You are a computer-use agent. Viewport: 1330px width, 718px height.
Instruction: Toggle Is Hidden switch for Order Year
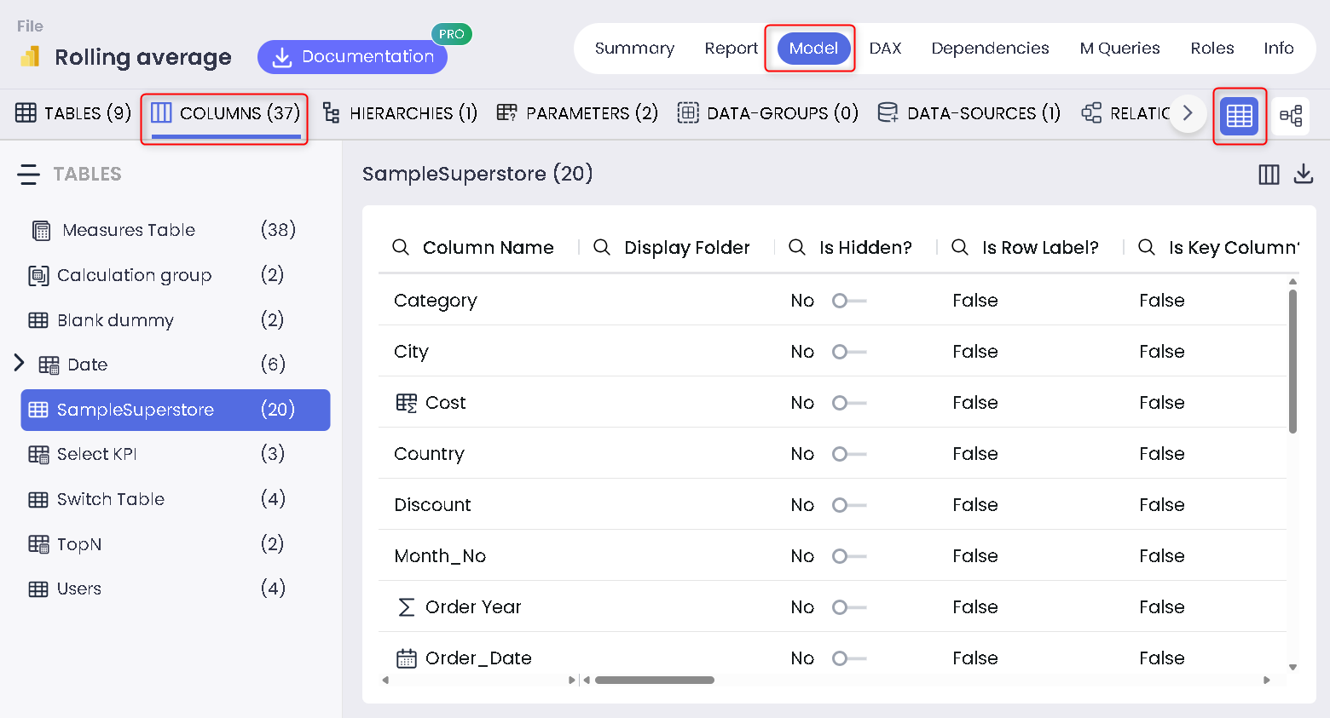848,607
